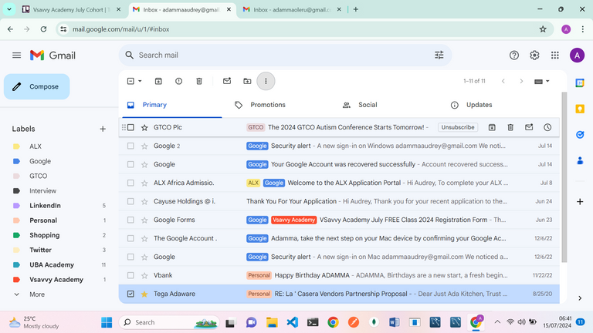Open Visual Studio Code from taskbar
This screenshot has width=593, height=333.
click(x=293, y=322)
